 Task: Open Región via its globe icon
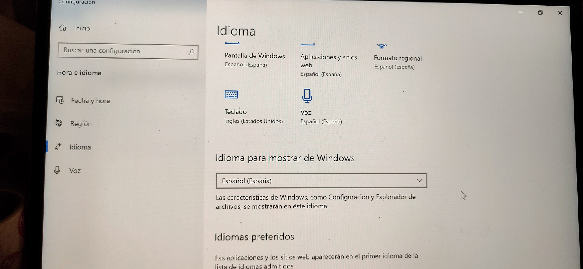[59, 123]
